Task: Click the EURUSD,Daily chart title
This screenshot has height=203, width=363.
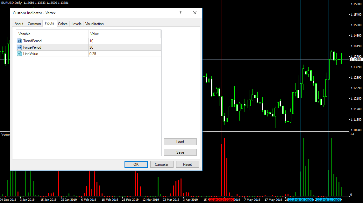Action: point(11,3)
